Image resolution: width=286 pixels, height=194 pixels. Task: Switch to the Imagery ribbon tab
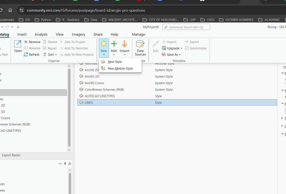pyautogui.click(x=78, y=34)
